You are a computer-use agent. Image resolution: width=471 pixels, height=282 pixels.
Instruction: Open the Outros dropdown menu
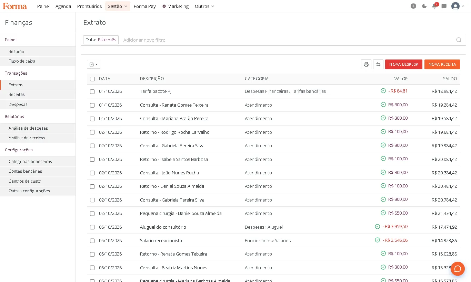pos(204,6)
